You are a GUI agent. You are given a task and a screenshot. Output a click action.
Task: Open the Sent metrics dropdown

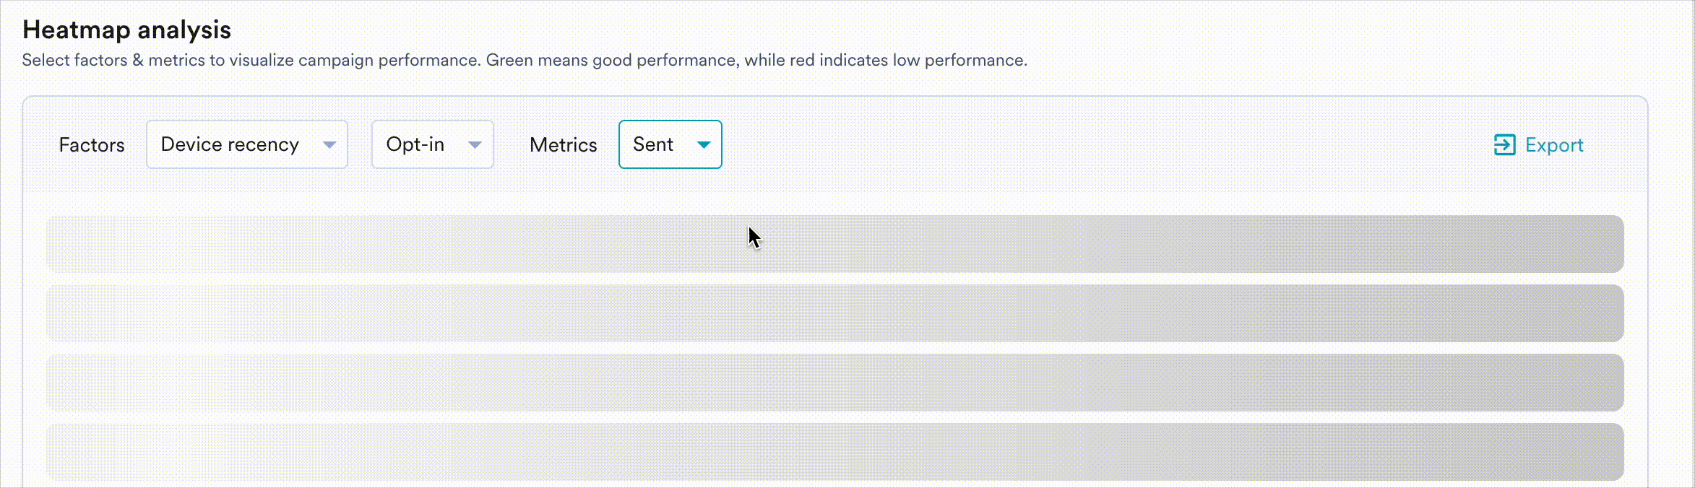pyautogui.click(x=670, y=144)
